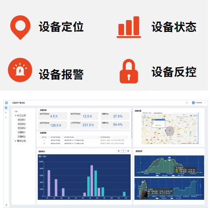This screenshot has height=208, width=209.
Task: Select 空压机1 in device tree
Action: 22,120
